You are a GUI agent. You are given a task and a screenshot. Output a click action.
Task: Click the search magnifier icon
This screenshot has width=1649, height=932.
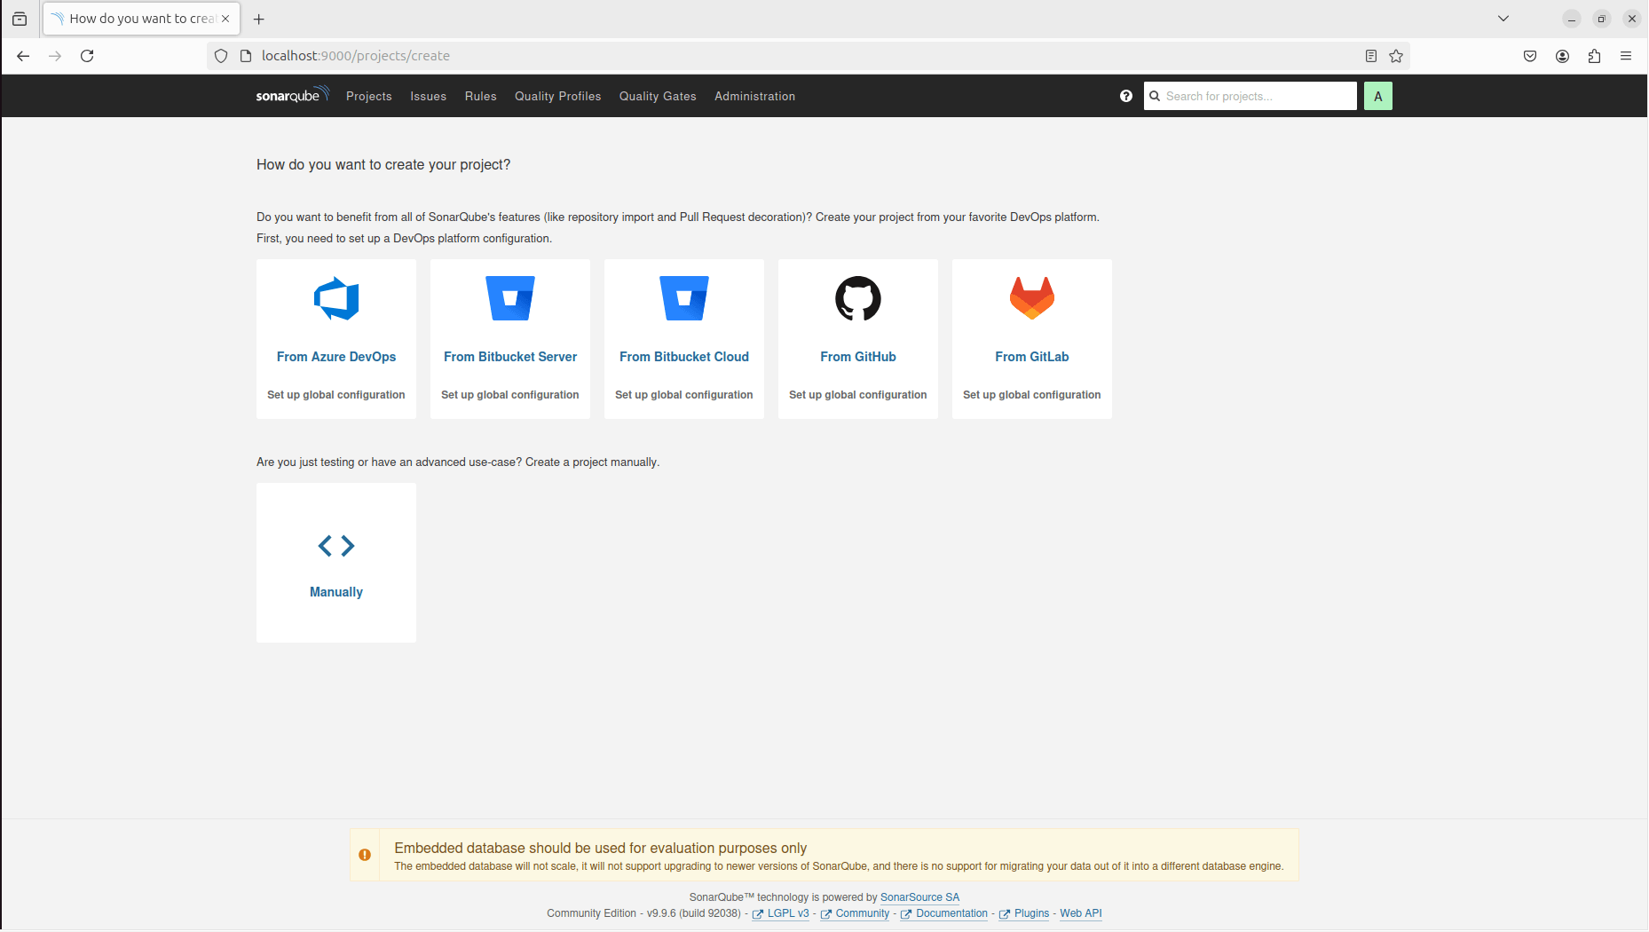coord(1155,96)
